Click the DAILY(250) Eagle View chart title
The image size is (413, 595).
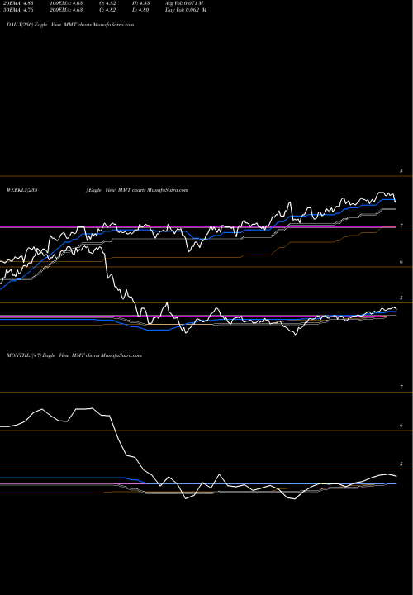(x=70, y=25)
